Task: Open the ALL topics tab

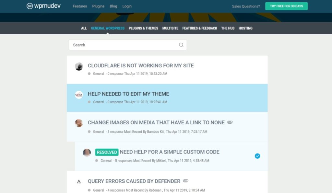Action: [x=84, y=28]
